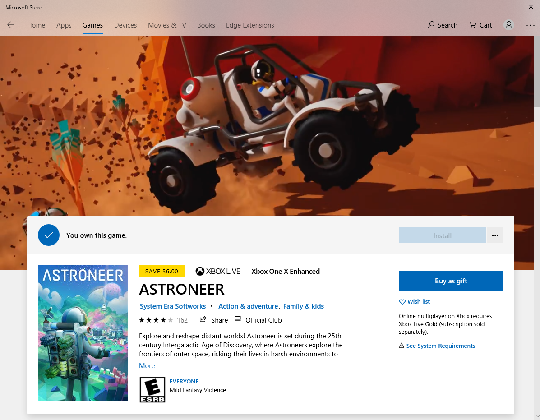
Task: Click Xbox One X Enhanced label
Action: pyautogui.click(x=286, y=271)
